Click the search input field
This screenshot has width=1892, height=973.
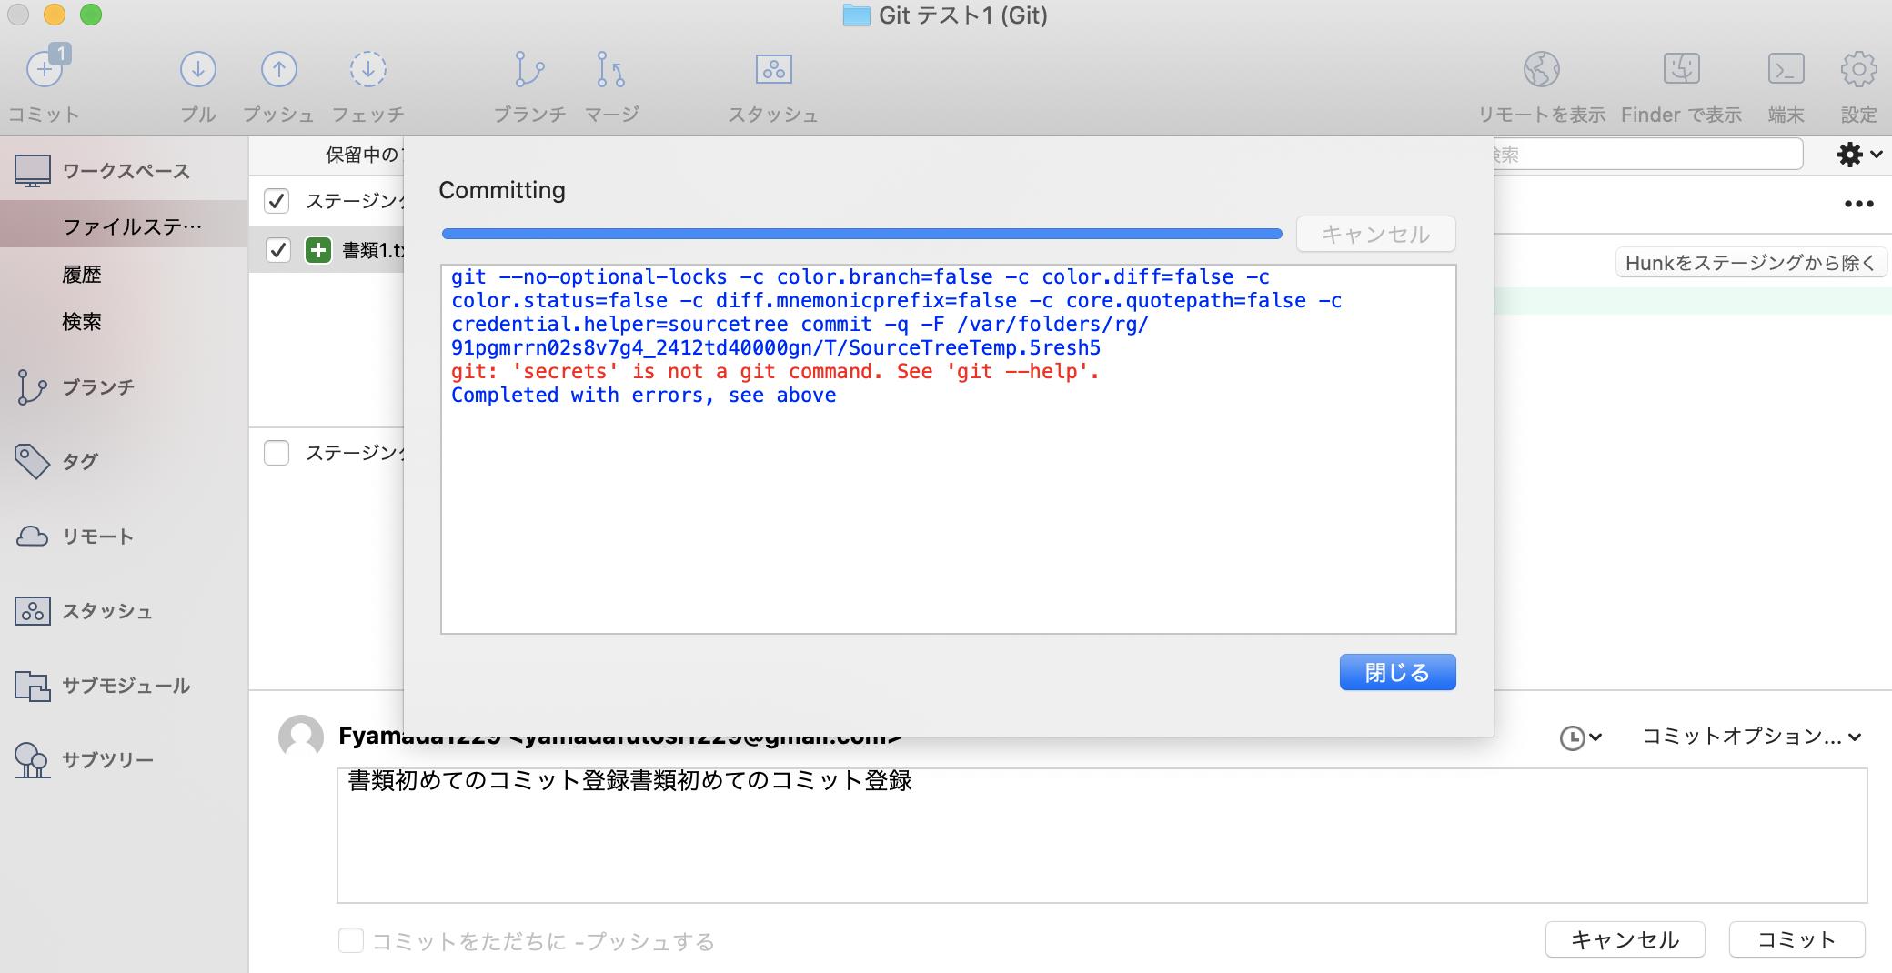coord(1647,155)
